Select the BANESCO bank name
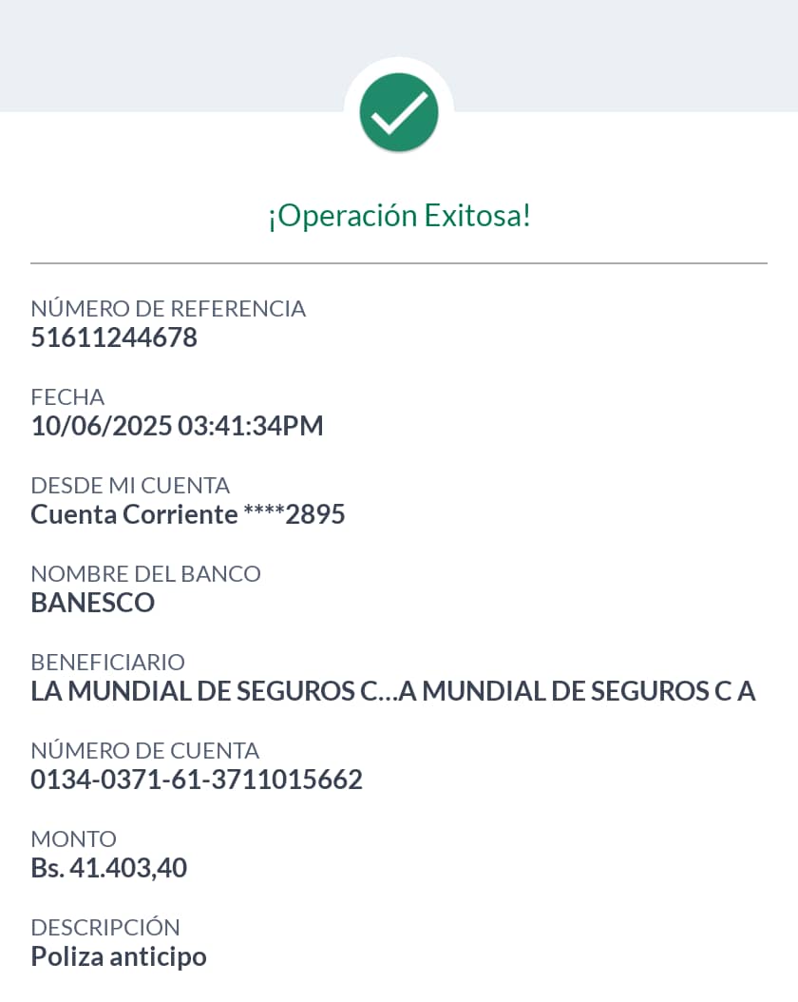The image size is (798, 1002). [x=93, y=603]
